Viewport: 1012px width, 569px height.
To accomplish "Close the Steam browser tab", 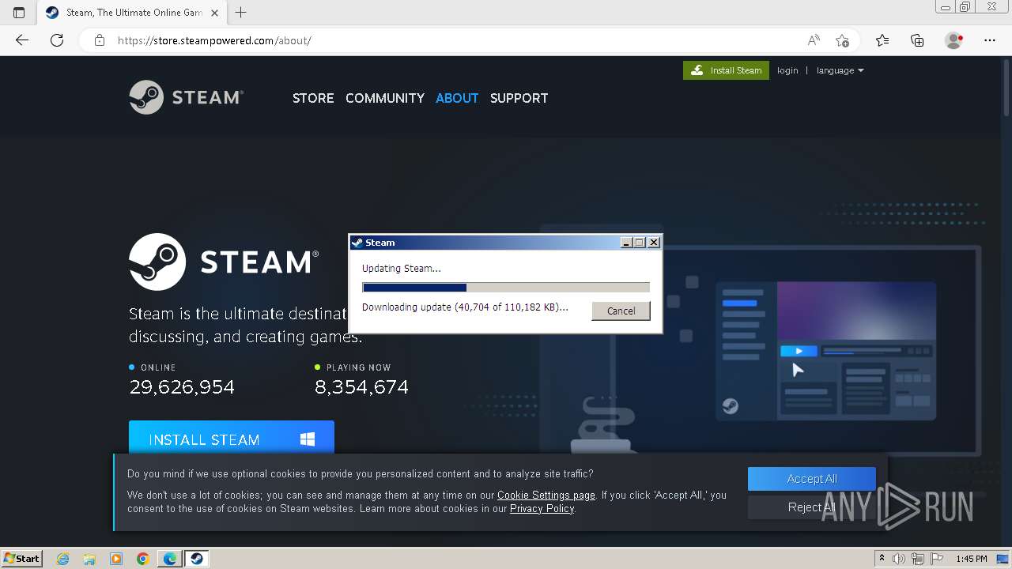I will (x=214, y=13).
